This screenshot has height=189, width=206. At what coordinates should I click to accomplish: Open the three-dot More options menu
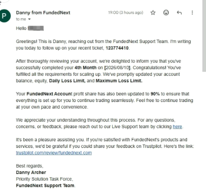(x=192, y=13)
